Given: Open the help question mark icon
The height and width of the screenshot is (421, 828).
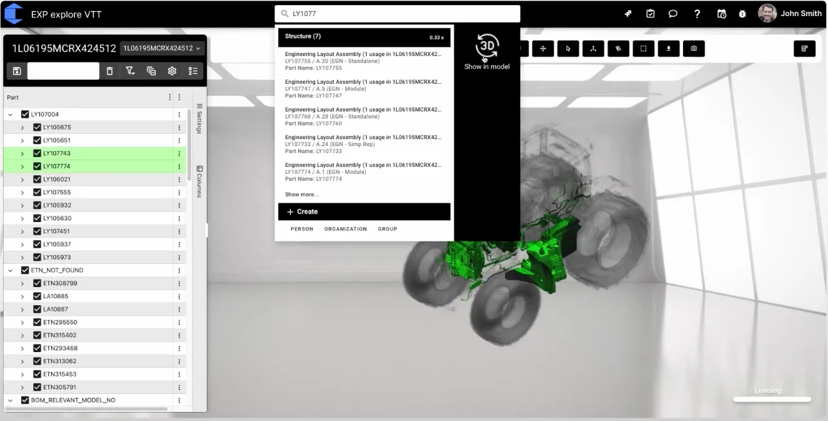Looking at the screenshot, I should coord(697,14).
